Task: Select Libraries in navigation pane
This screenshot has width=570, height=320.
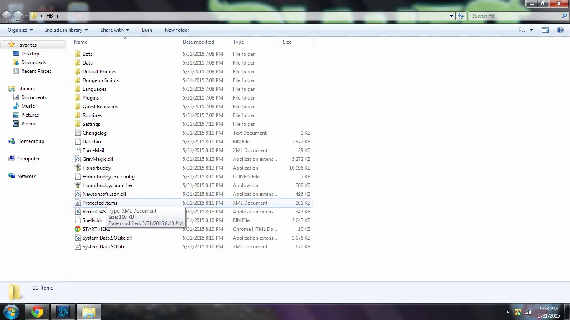Action: 26,89
